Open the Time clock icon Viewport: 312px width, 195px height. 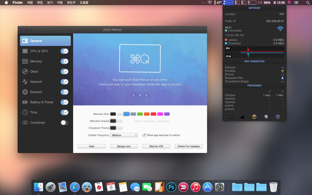(x=25, y=112)
